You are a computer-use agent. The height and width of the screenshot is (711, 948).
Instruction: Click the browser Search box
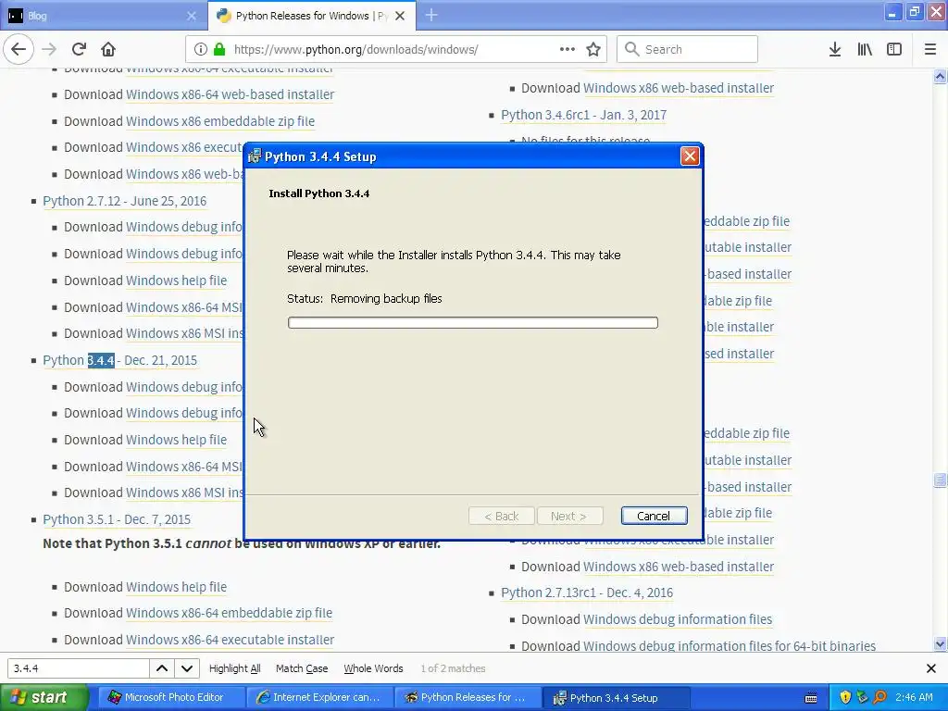click(687, 49)
